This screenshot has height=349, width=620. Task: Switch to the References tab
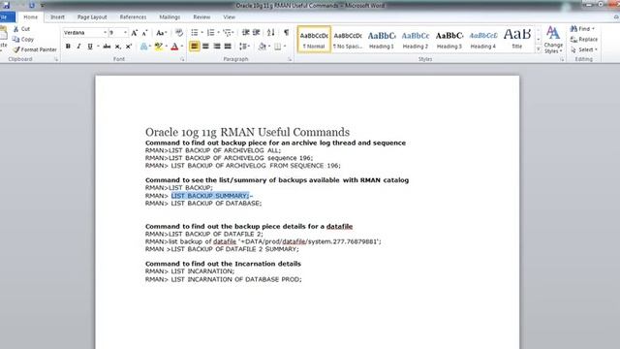(133, 17)
